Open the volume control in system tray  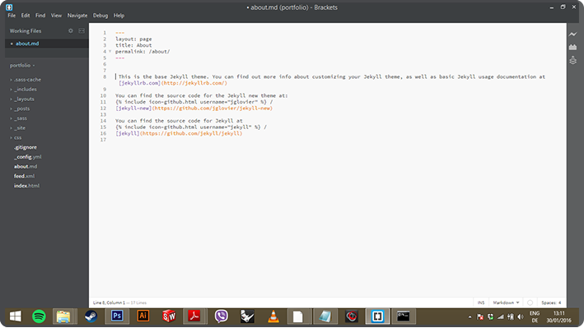521,316
